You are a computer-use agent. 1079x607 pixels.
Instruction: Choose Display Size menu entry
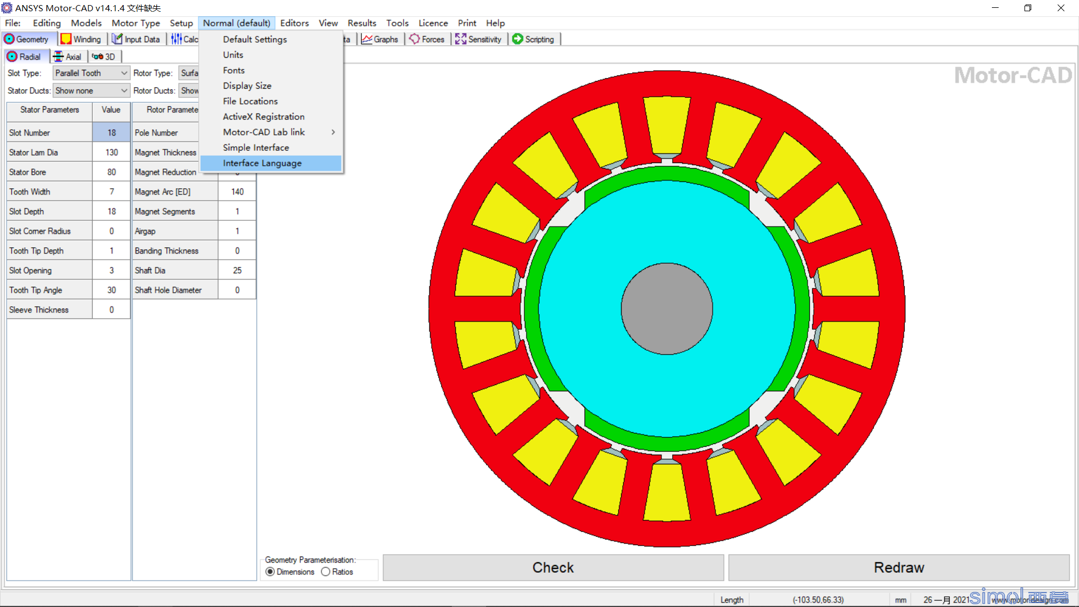[271, 86]
